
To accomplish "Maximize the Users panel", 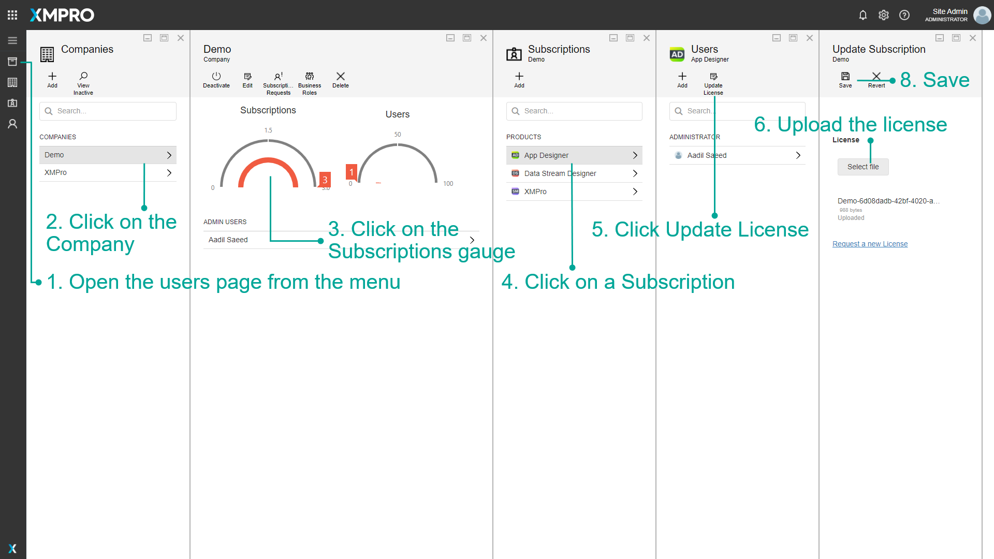I will [793, 38].
